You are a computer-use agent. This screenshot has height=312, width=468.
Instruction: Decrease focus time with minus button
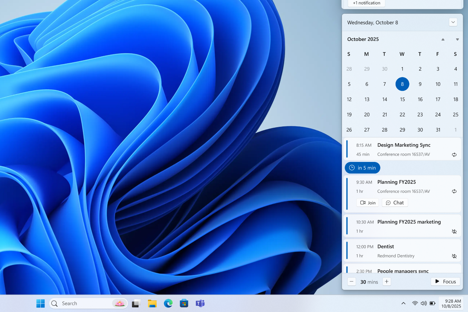tap(352, 282)
